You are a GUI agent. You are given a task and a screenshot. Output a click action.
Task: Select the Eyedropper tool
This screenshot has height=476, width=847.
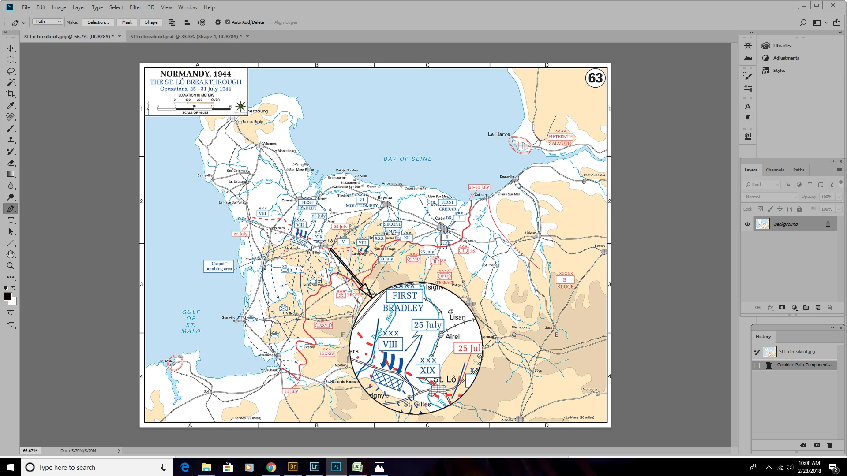[x=11, y=105]
